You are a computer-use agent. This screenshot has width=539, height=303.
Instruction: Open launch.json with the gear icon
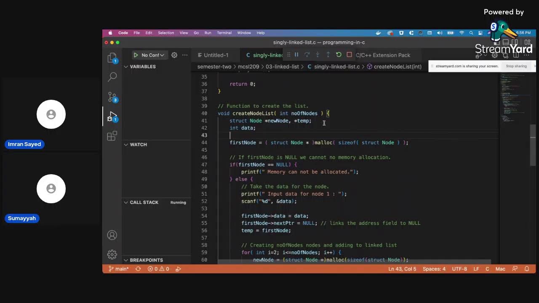174,55
